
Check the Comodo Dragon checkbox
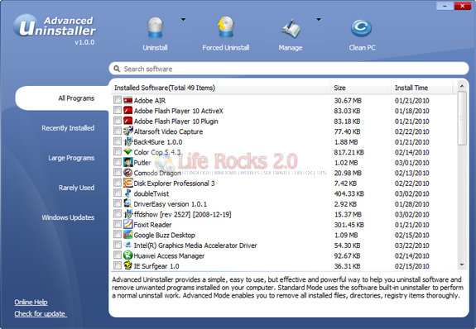tap(118, 172)
